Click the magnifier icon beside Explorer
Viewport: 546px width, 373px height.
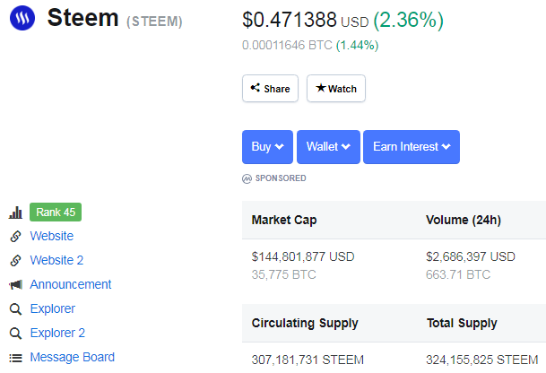[x=15, y=309]
